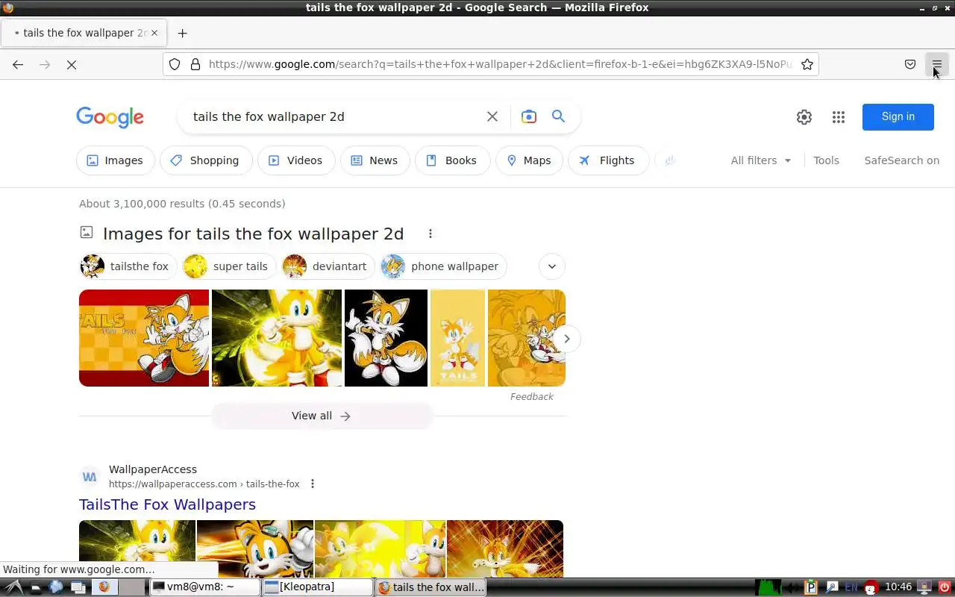Open the tall yellow Tails phone wallpaper thumbnail

coord(457,338)
